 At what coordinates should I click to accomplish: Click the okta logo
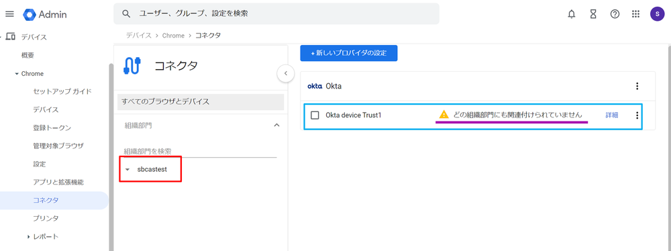pos(315,86)
